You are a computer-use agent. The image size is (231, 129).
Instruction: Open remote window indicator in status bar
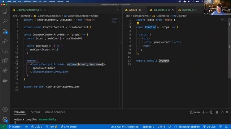3,126
